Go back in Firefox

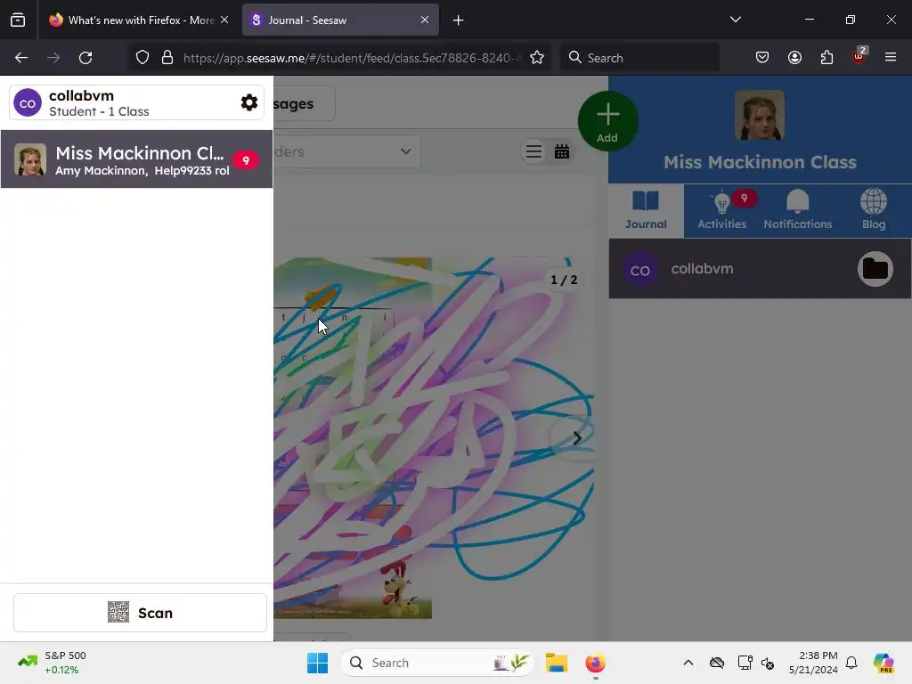(21, 58)
